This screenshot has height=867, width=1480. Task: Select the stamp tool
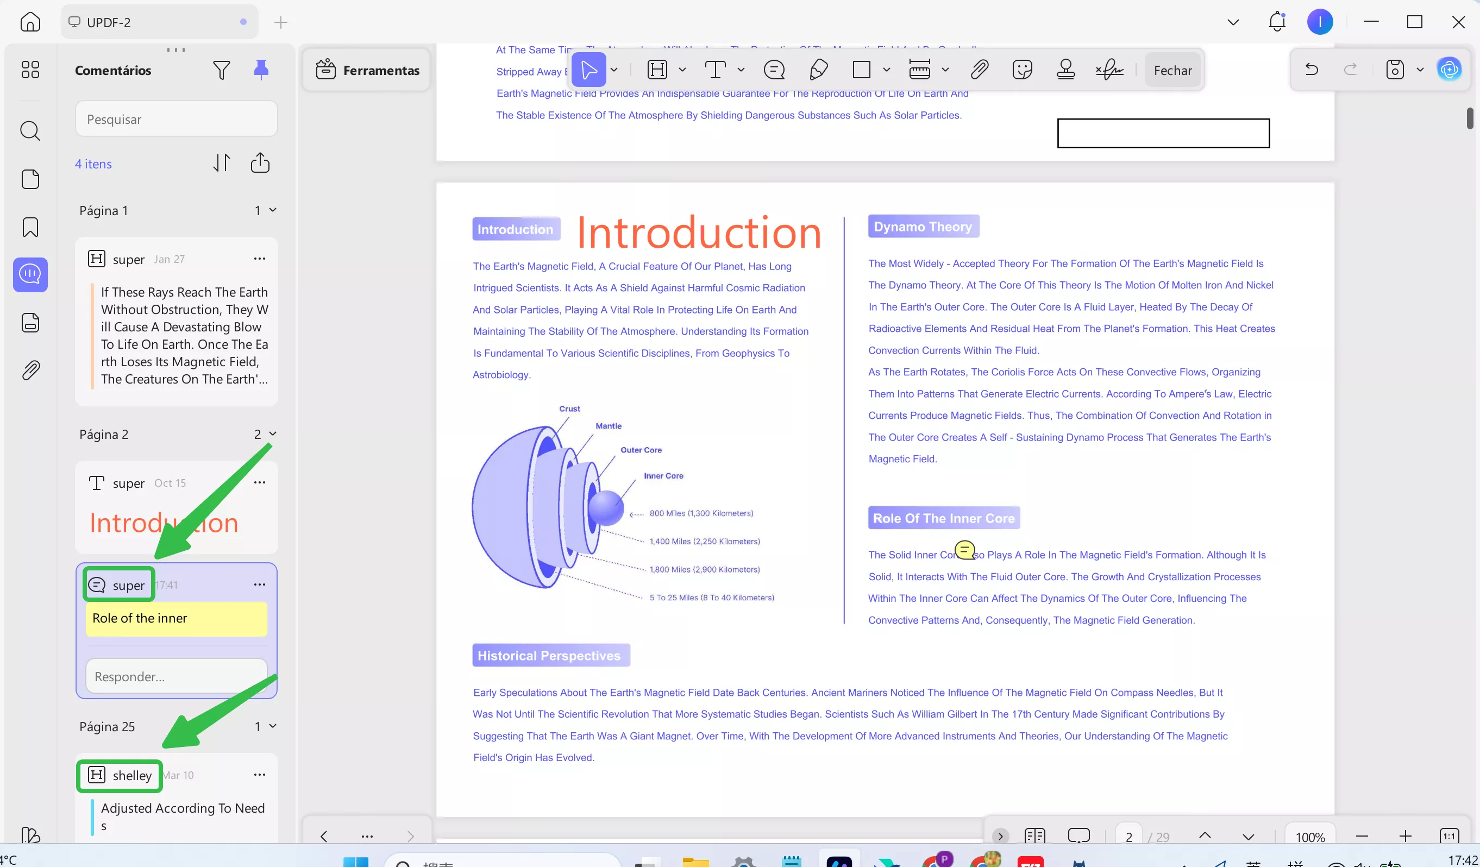pos(1066,70)
